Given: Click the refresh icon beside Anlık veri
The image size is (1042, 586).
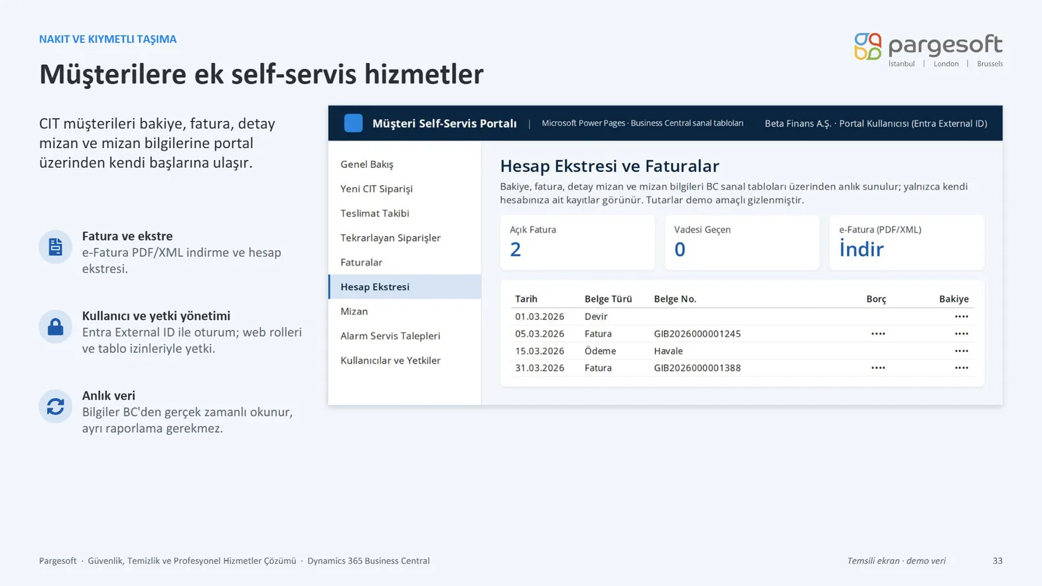Looking at the screenshot, I should point(56,406).
